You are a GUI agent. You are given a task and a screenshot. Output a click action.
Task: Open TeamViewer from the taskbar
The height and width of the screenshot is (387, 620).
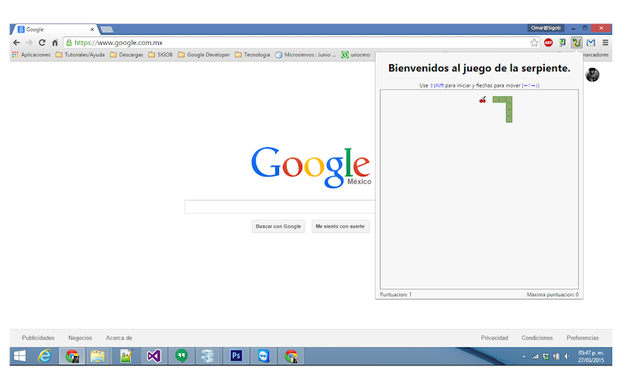pyautogui.click(x=263, y=356)
